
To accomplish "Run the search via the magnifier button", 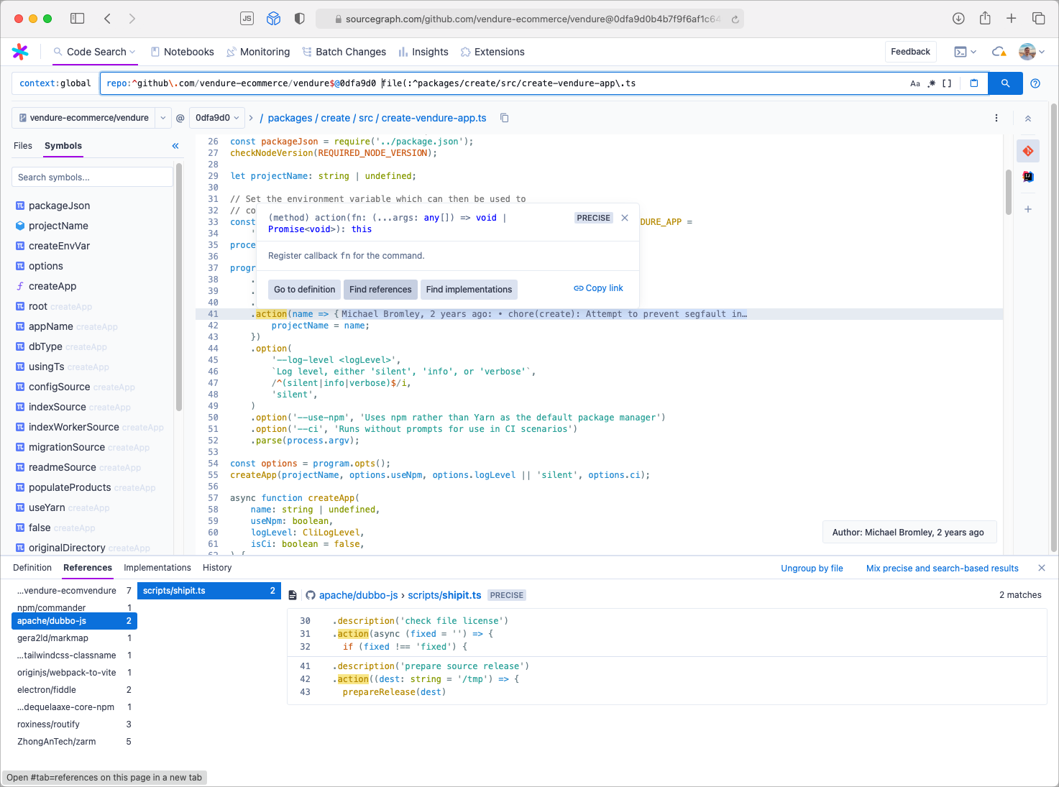I will [x=1005, y=83].
